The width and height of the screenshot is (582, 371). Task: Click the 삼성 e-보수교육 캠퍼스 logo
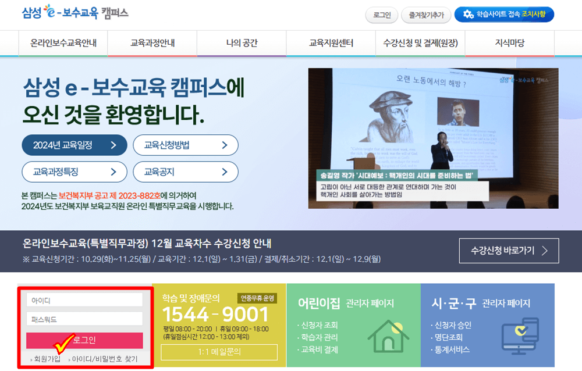(75, 12)
